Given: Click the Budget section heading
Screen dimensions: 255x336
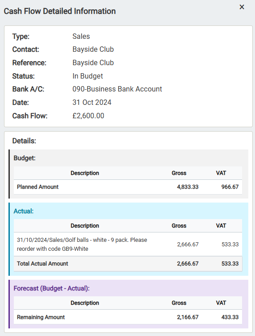Looking at the screenshot, I should click(x=25, y=158).
